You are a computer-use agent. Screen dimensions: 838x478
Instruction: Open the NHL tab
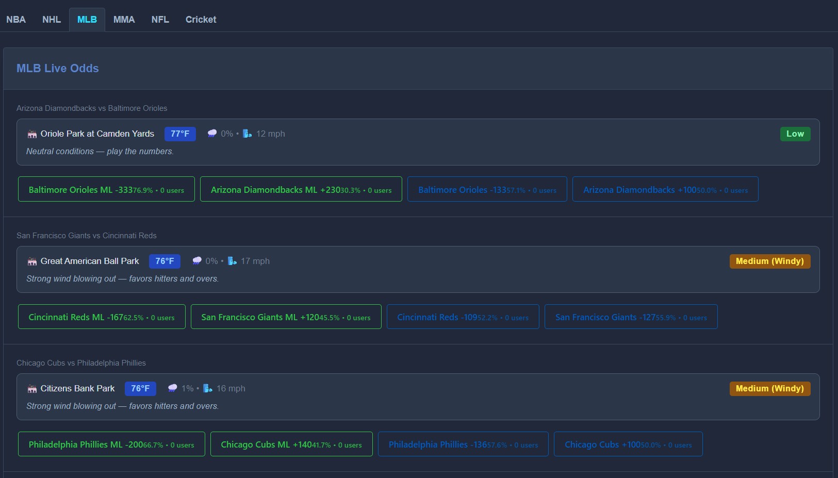[52, 20]
